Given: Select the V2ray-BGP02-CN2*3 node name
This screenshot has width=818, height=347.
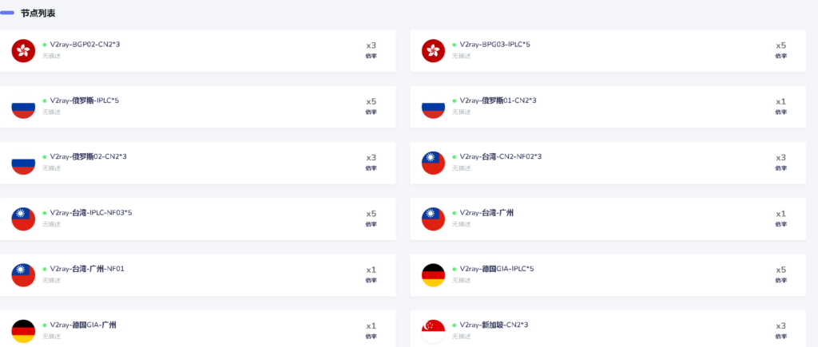Looking at the screenshot, I should click(x=85, y=45).
